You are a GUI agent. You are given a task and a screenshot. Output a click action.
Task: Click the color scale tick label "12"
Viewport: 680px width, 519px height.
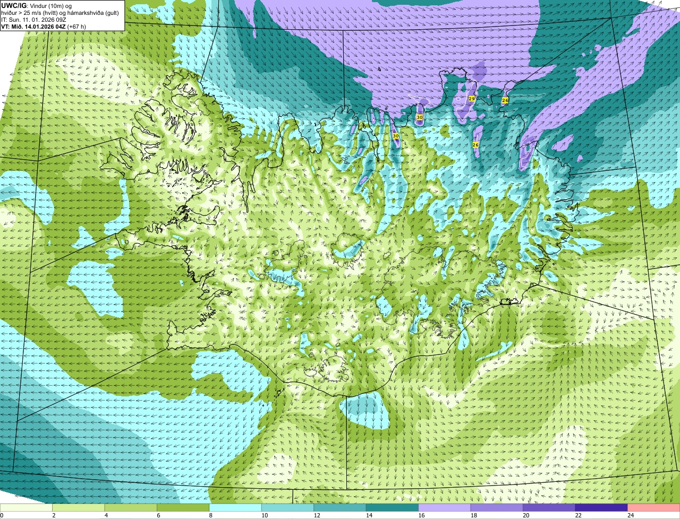click(317, 515)
